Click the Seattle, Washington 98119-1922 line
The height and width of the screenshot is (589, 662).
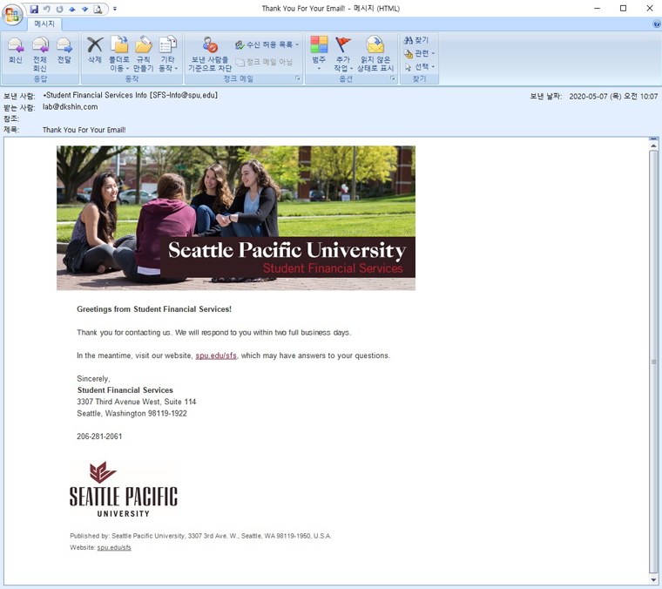(x=132, y=414)
